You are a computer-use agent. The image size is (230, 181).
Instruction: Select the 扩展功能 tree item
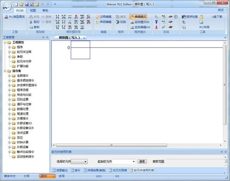(x=23, y=66)
